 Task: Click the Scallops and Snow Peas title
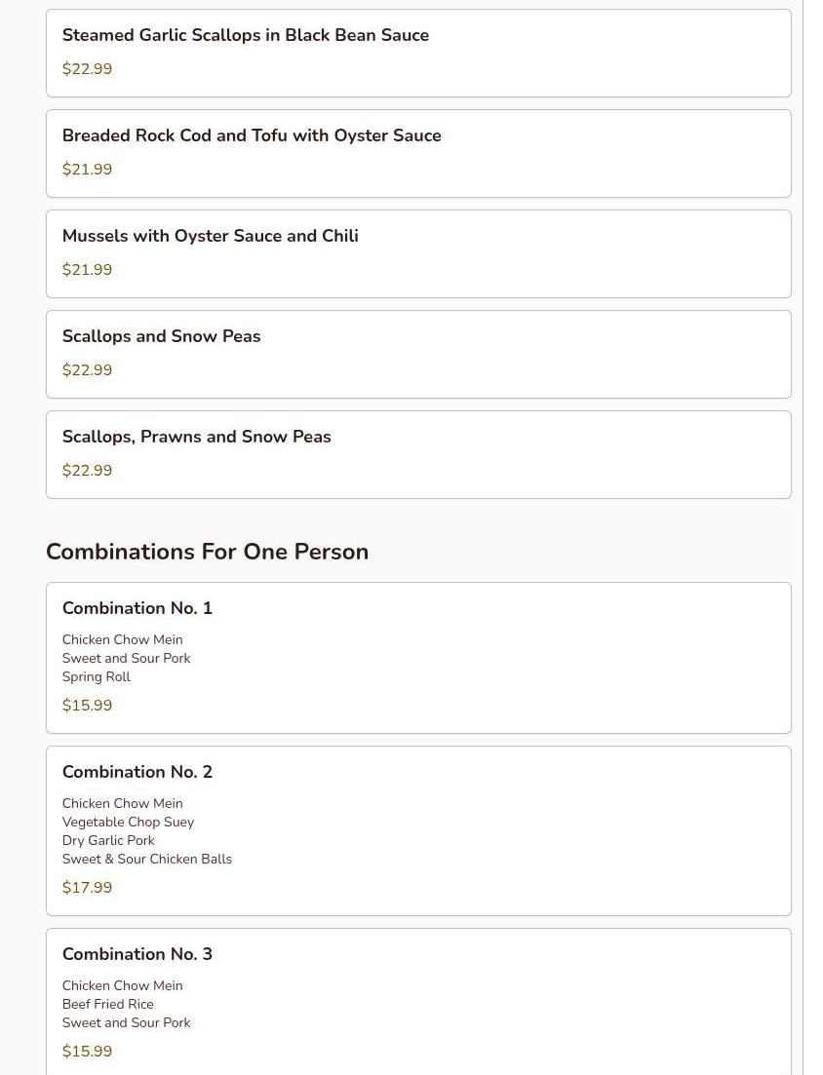[161, 336]
